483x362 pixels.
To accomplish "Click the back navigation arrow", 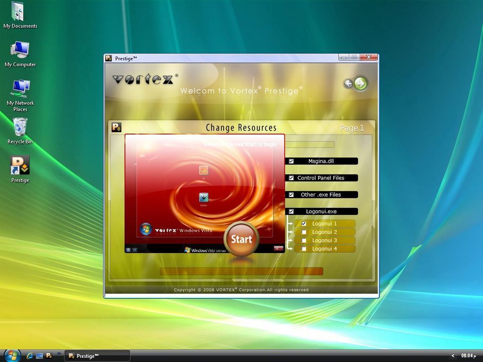I will pyautogui.click(x=349, y=83).
